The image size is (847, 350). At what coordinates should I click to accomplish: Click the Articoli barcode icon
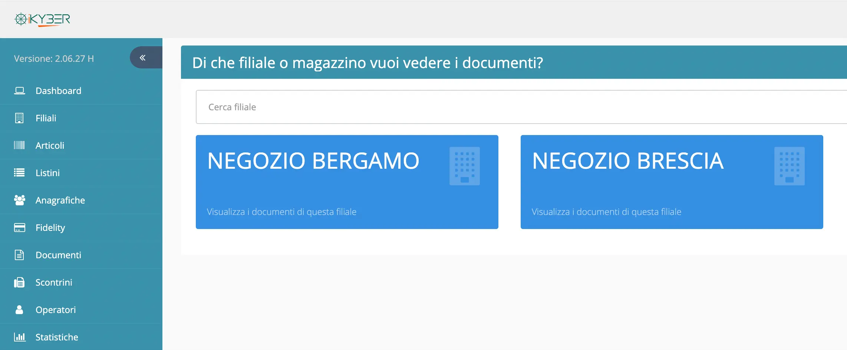coord(19,145)
